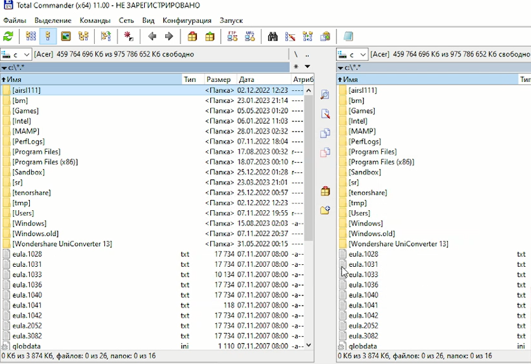The width and height of the screenshot is (531, 364).
Task: Open new URL connection icon
Action: [250, 36]
